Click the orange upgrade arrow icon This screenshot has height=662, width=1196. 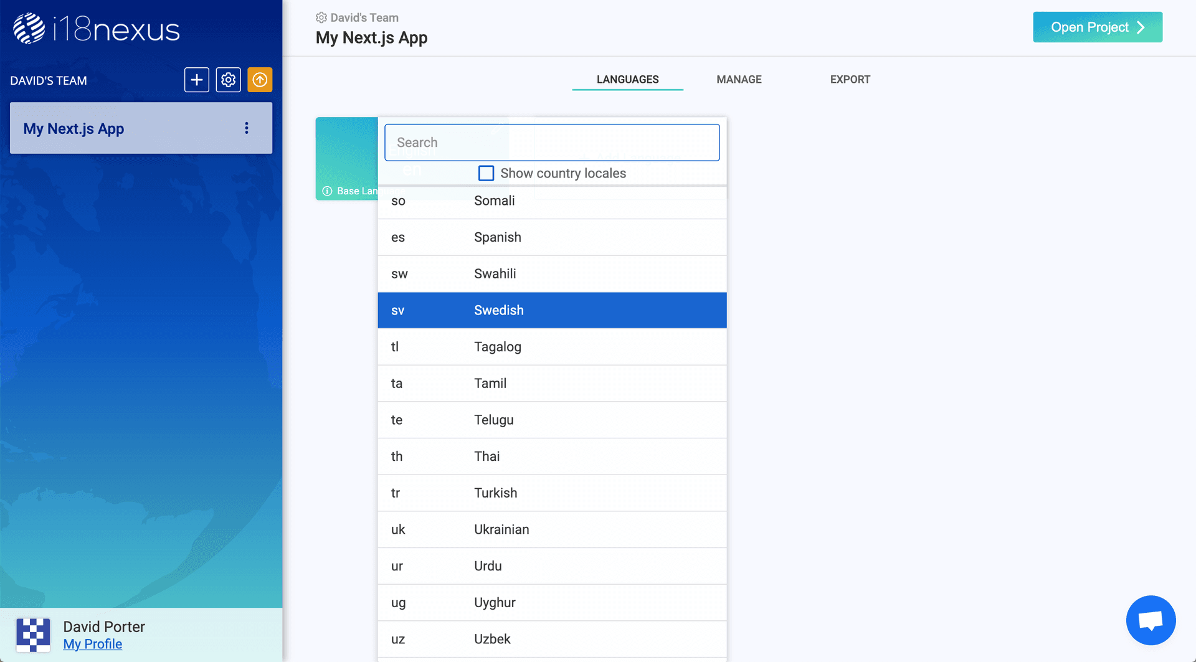point(260,80)
